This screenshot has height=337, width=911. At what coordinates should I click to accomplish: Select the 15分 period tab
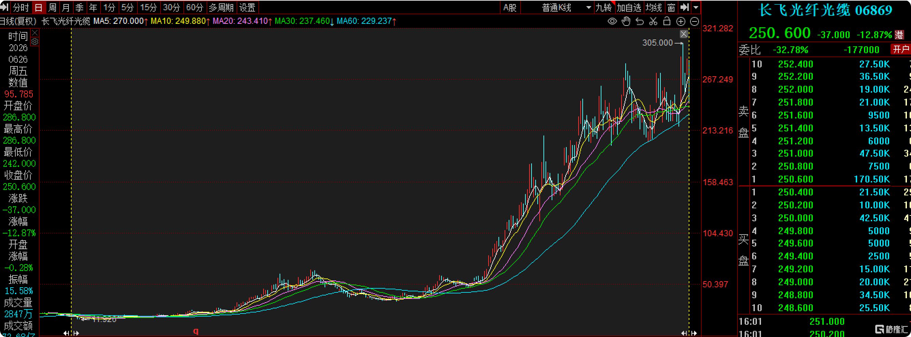click(x=149, y=7)
